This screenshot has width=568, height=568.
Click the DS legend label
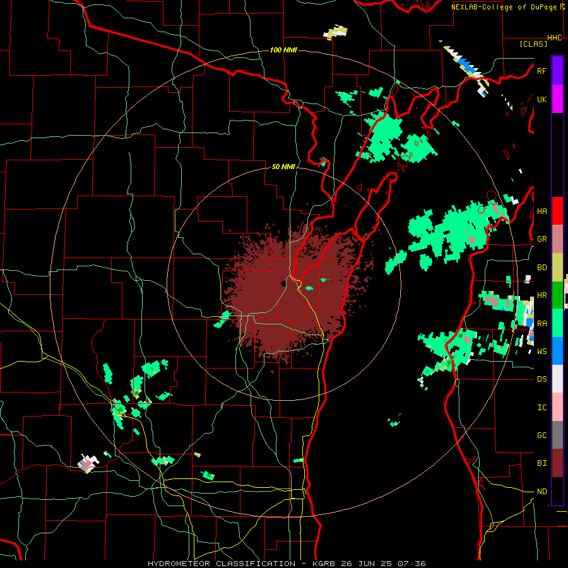point(541,379)
